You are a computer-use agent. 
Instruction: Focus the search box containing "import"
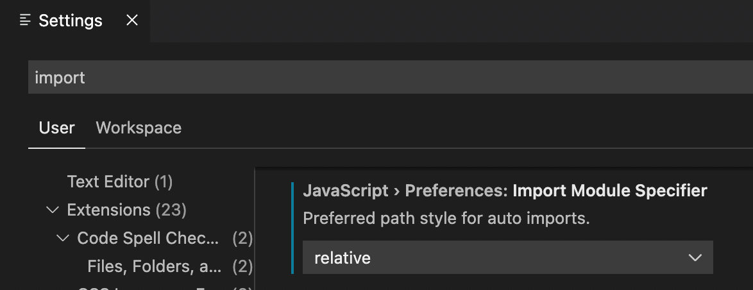[x=391, y=77]
